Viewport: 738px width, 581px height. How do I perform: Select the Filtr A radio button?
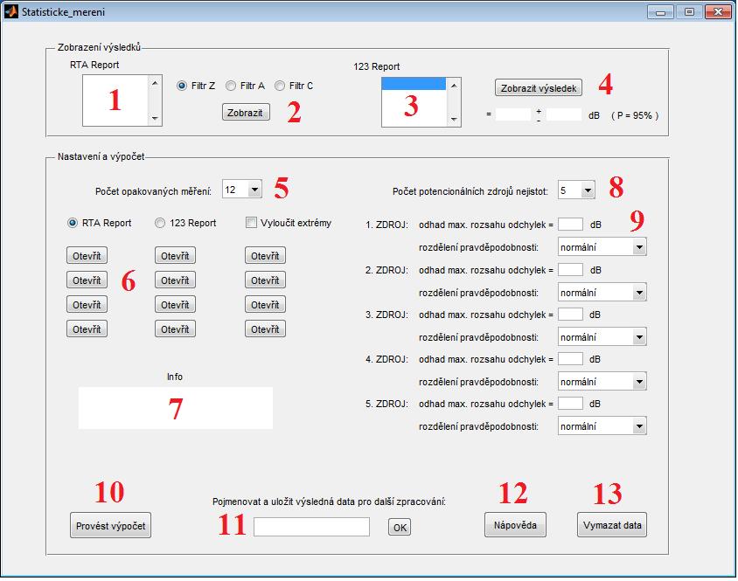tap(231, 86)
